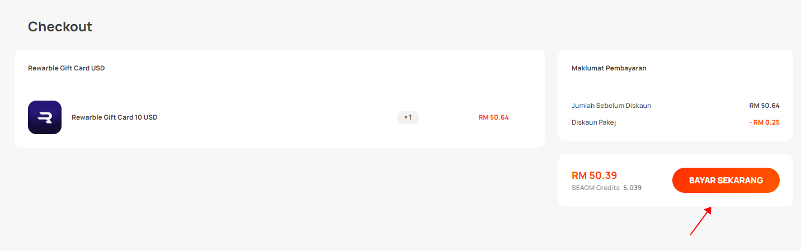Click the divider line under Rewarble Gift Card USD
The width and height of the screenshot is (801, 251).
(280, 87)
